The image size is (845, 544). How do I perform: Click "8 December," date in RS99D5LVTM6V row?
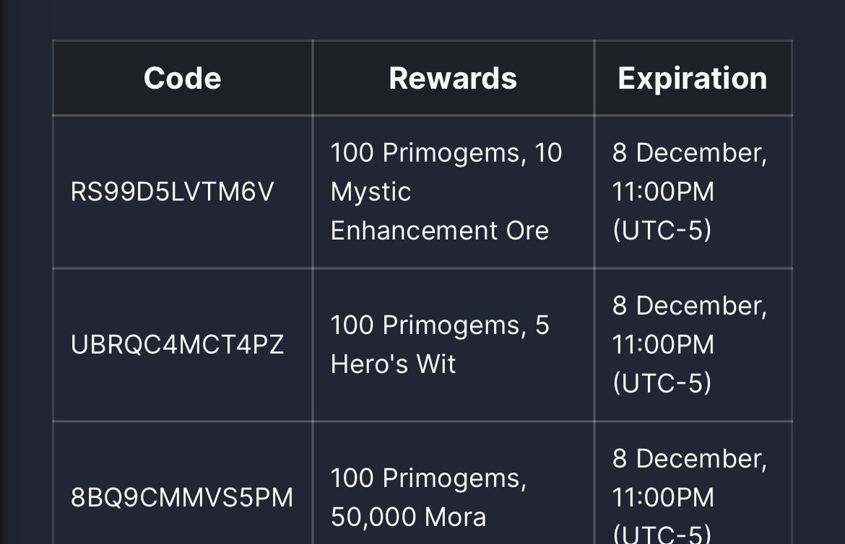689,153
